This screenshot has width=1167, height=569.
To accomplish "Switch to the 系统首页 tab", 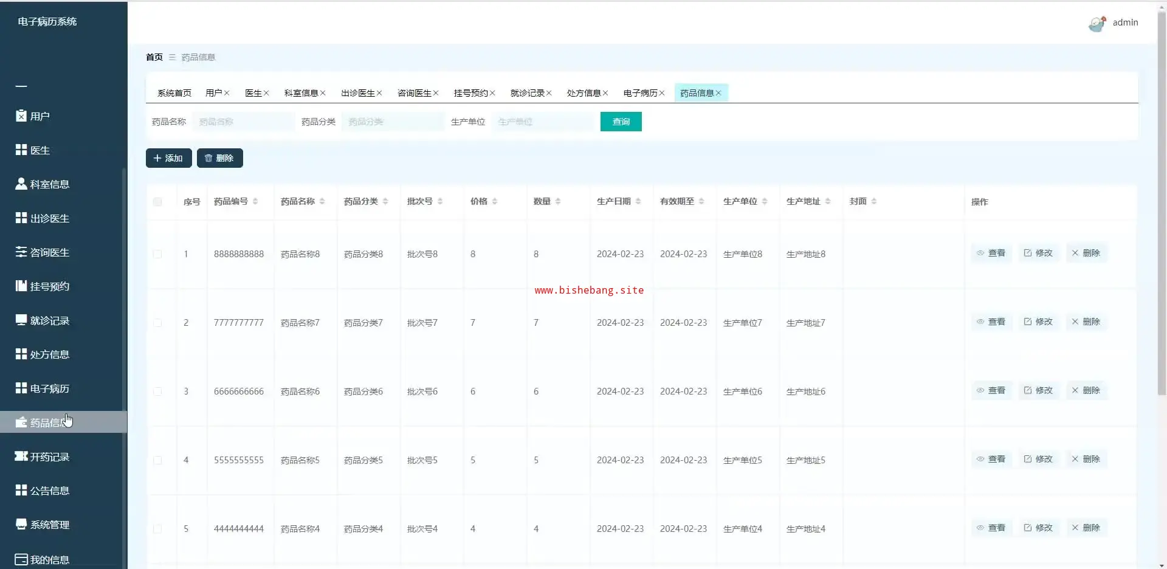I will 174,93.
